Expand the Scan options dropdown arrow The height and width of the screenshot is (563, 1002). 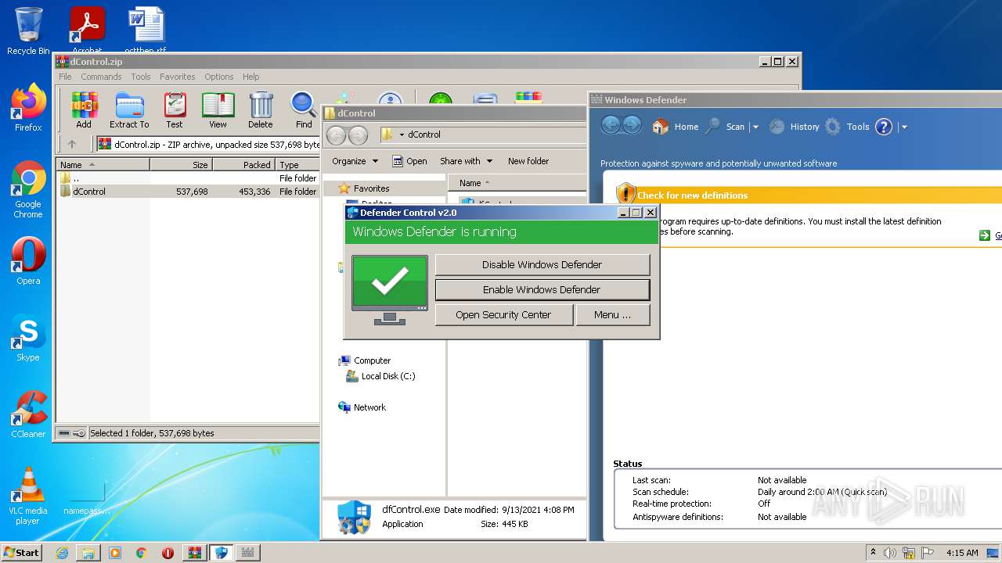[x=755, y=127]
